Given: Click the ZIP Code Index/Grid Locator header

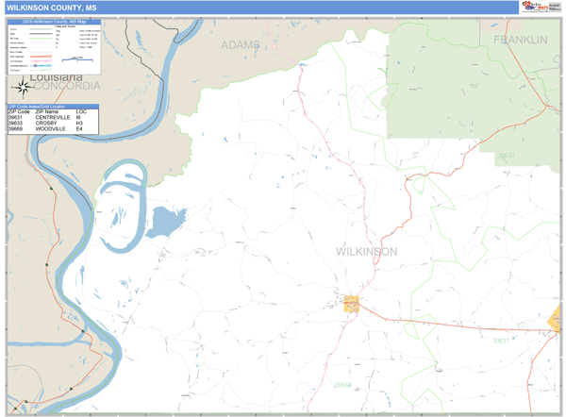Looking at the screenshot, I should (53, 106).
